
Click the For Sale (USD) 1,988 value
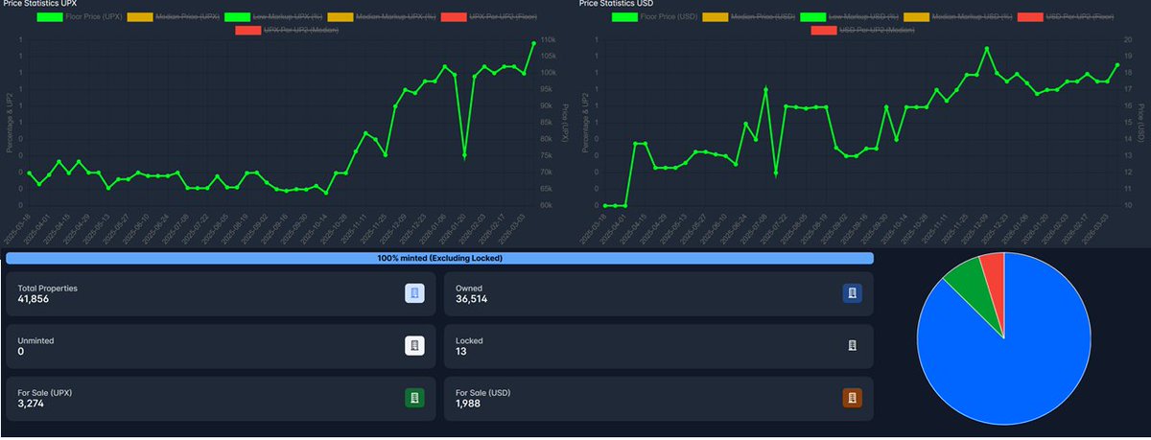pyautogui.click(x=468, y=404)
